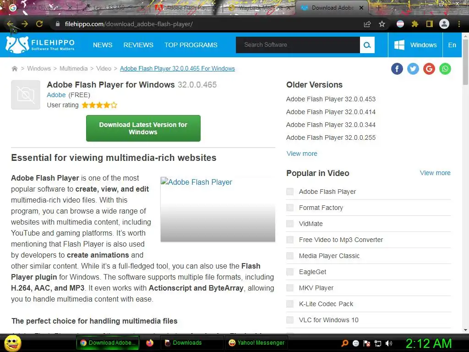Viewport: 469px width, 352px height.
Task: Click the striped flag extension icon
Action: [400, 24]
